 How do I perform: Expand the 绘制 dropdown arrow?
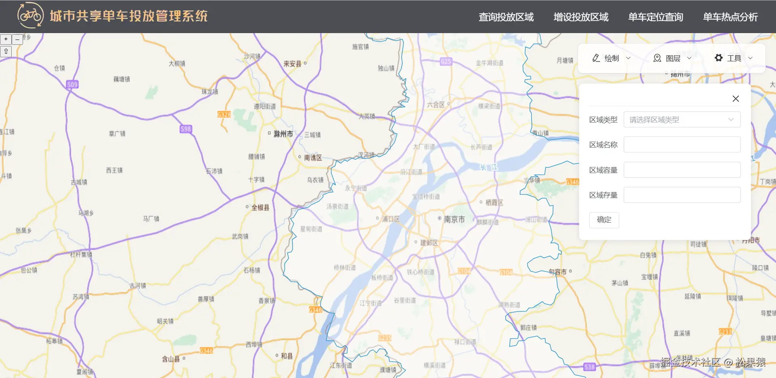pos(628,58)
